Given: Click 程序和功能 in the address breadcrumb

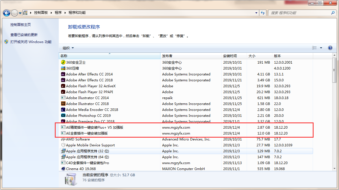Looking at the screenshot, I should tap(77, 13).
